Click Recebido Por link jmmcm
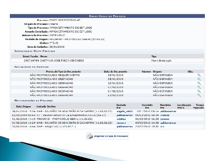The width and height of the screenshot is (215, 161). (165, 119)
